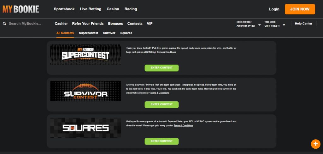Expand the Odds Format dropdown arrow
This screenshot has width=323, height=154.
(x=259, y=25)
